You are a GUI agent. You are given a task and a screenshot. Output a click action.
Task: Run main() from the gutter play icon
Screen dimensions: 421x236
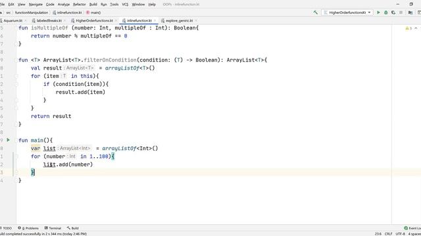[x=9, y=140]
